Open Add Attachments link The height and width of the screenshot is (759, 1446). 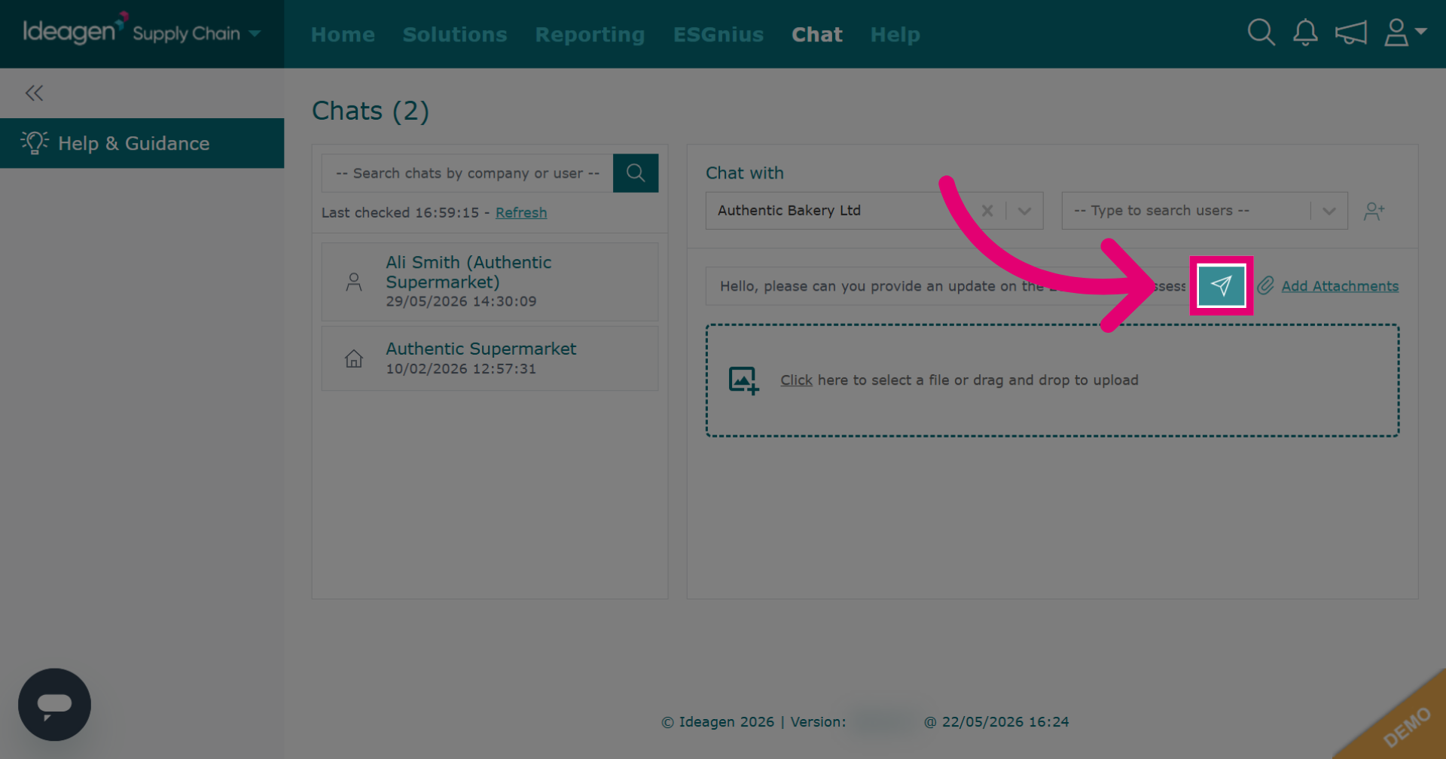pos(1340,286)
